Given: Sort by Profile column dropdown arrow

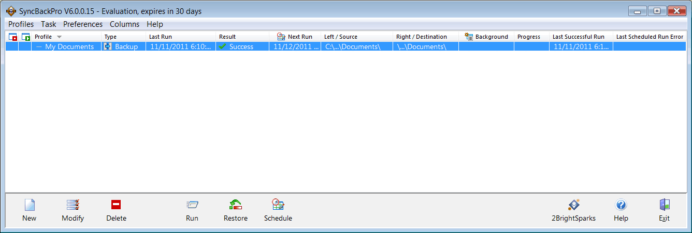Looking at the screenshot, I should pos(59,37).
